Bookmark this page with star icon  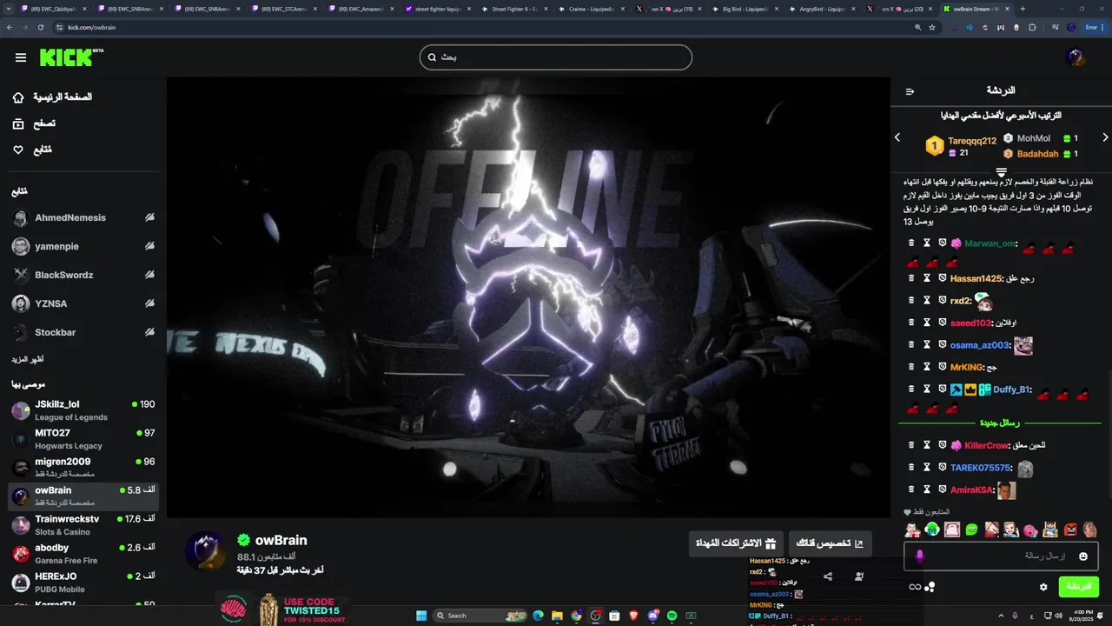click(x=932, y=27)
